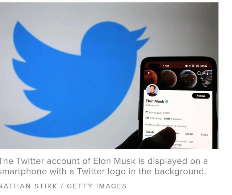Viewport: 232px width, 195px height.
Task: Select the Tweets tab
Action: (x=150, y=132)
